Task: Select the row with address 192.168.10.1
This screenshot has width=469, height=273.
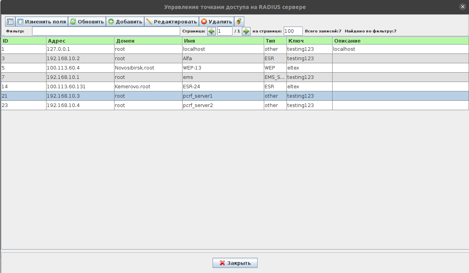Action: tap(234, 77)
